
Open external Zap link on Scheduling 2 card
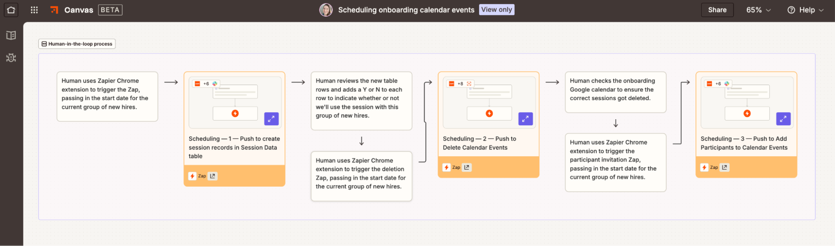coord(467,167)
